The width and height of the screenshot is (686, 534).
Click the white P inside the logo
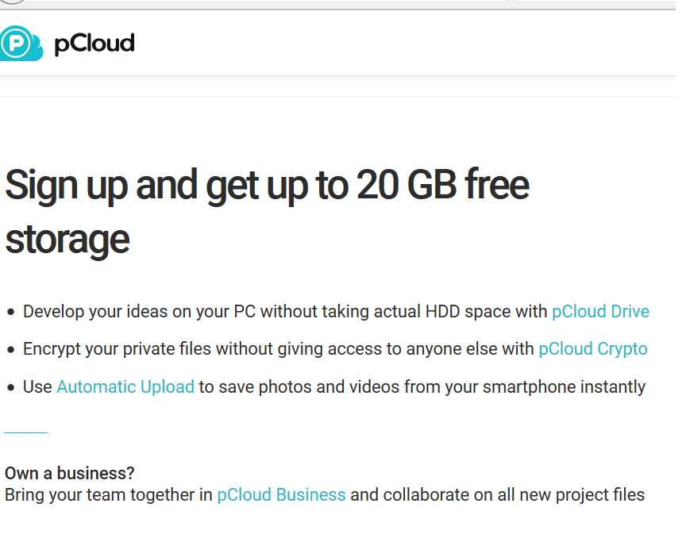16,44
